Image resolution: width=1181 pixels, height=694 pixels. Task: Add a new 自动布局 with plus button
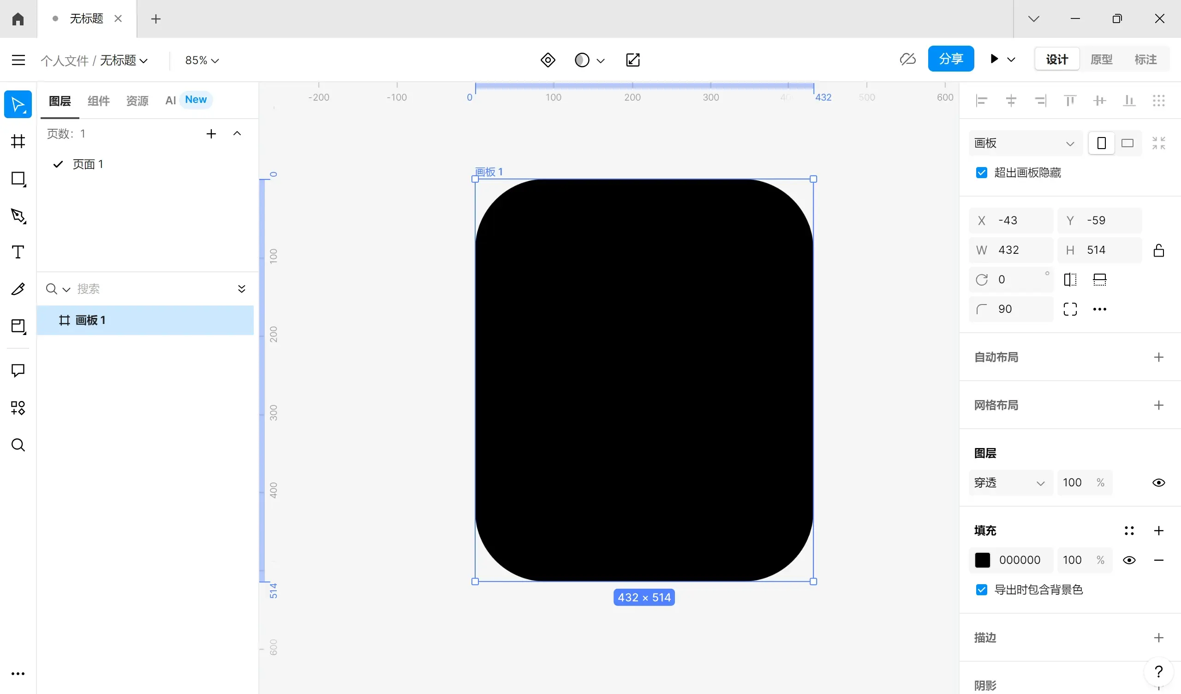[1158, 357]
